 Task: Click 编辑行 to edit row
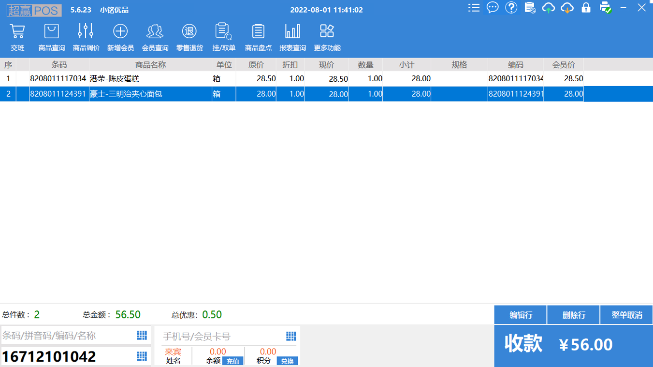coord(521,315)
